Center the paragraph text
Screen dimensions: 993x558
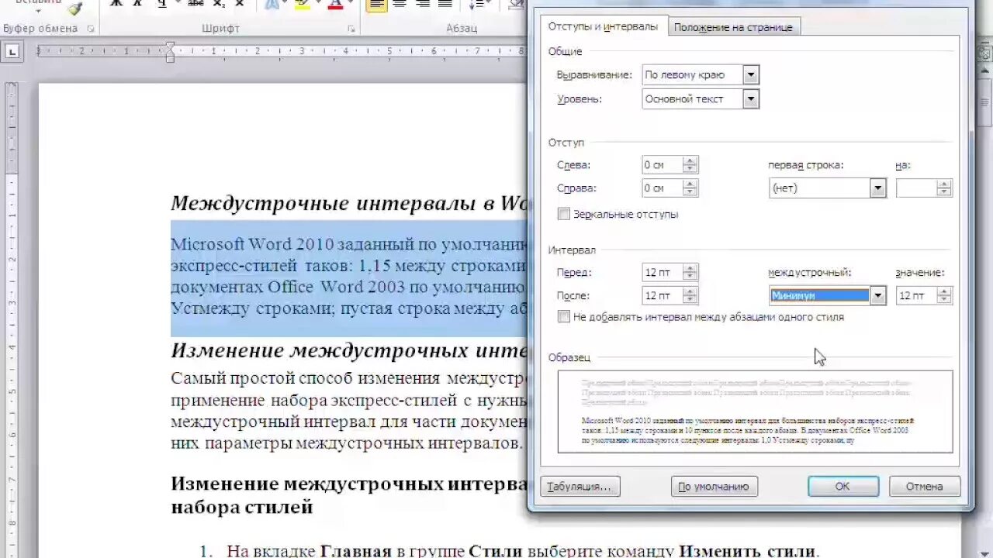tap(400, 4)
